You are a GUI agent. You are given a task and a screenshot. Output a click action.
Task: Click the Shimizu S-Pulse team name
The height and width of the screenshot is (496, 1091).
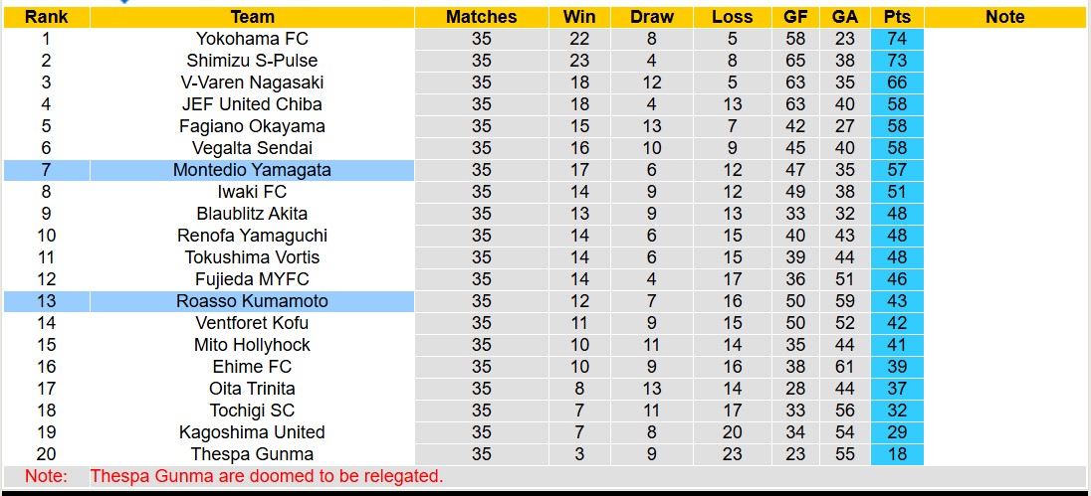tap(252, 61)
